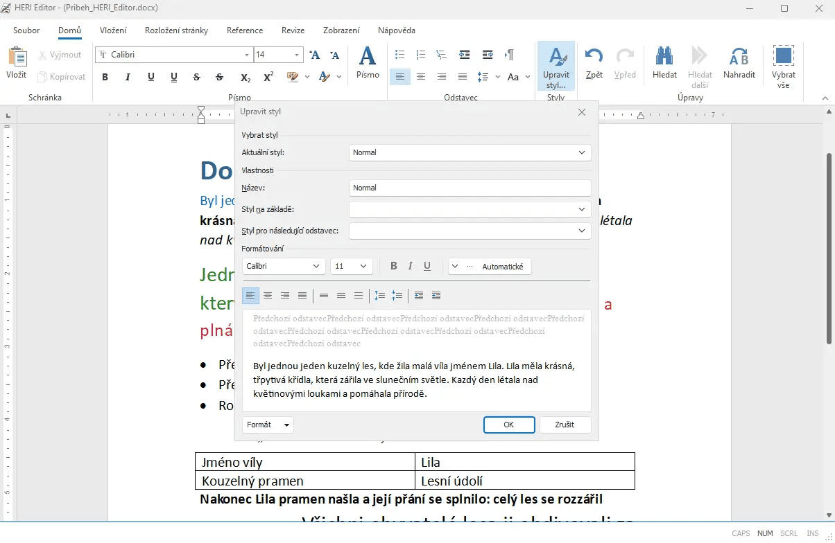Select center alignment in dialog
This screenshot has width=835, height=543.
point(268,296)
